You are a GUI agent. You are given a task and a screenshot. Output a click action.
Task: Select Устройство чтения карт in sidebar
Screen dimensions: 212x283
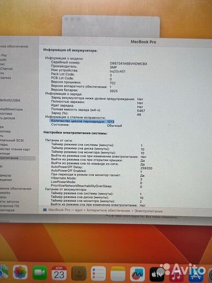[x=15, y=149]
